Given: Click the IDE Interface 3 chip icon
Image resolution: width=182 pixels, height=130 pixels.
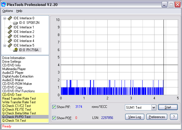Looking at the screenshot, I should coord(10,36).
